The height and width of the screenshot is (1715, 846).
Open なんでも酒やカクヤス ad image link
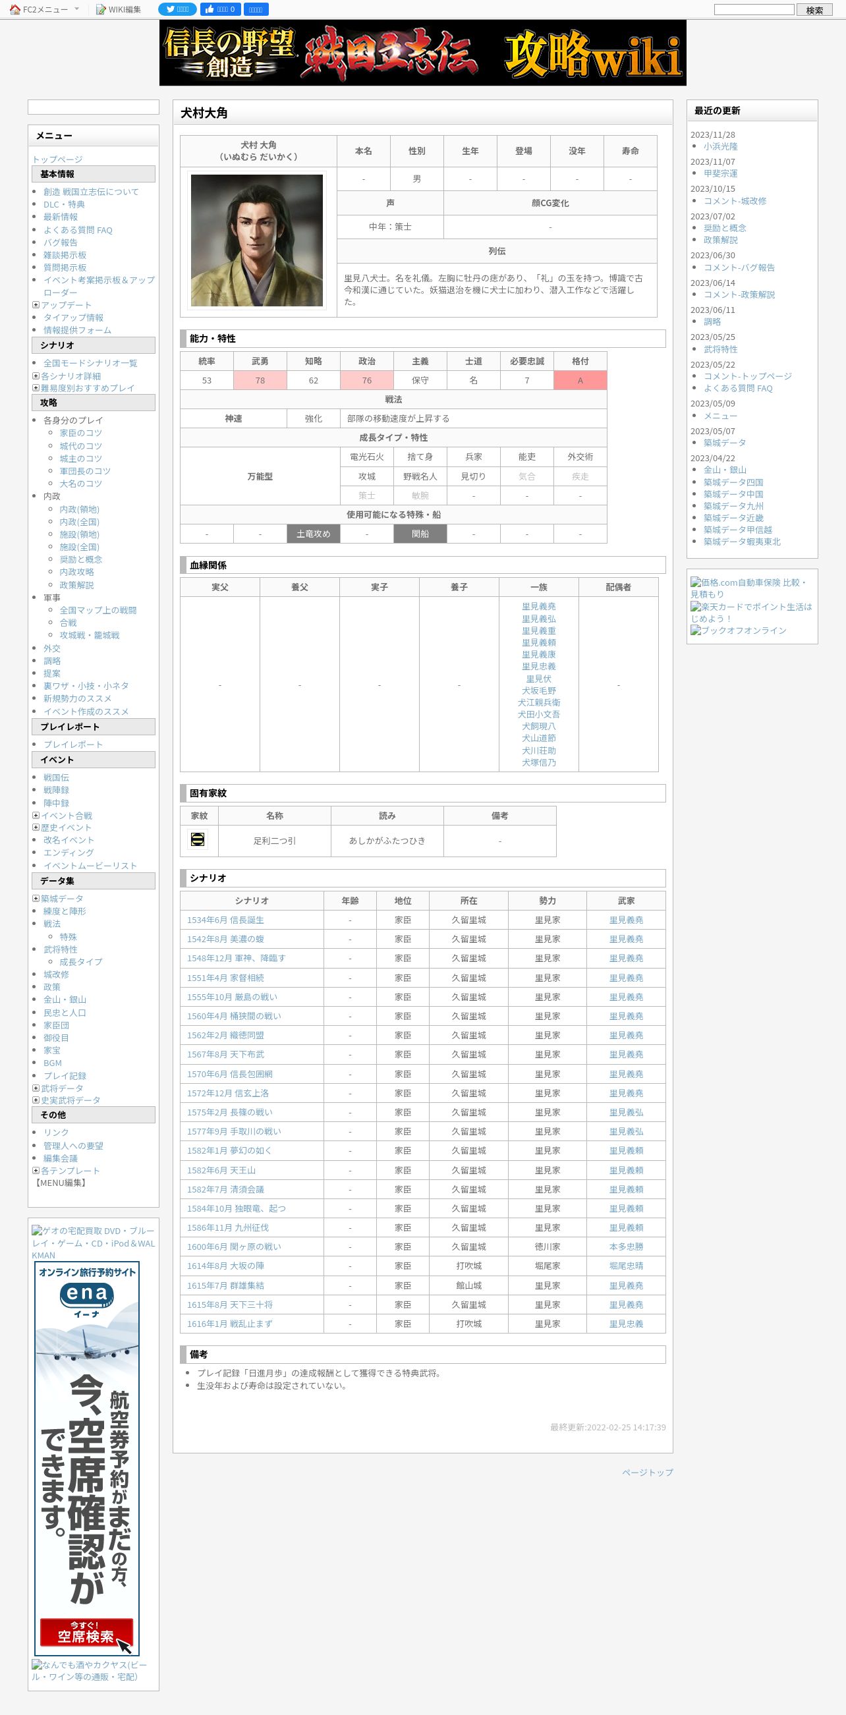pos(89,1671)
